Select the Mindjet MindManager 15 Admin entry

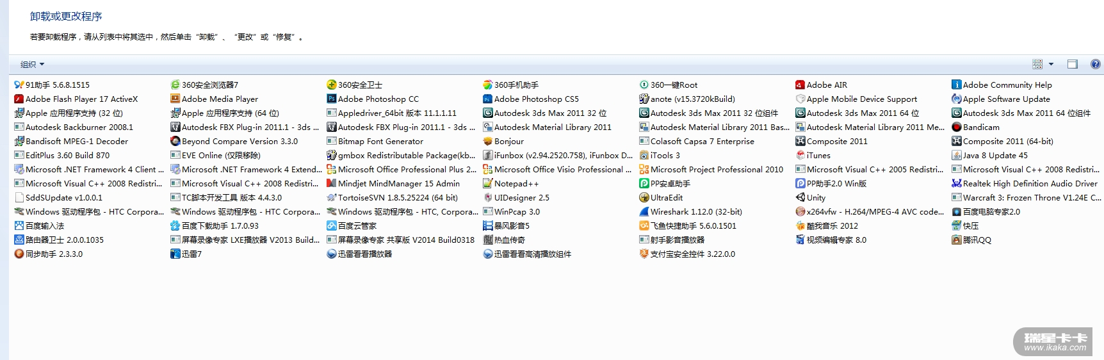coord(393,183)
